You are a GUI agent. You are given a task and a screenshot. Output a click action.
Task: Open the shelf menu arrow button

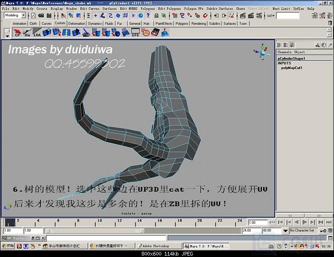pos(7,36)
